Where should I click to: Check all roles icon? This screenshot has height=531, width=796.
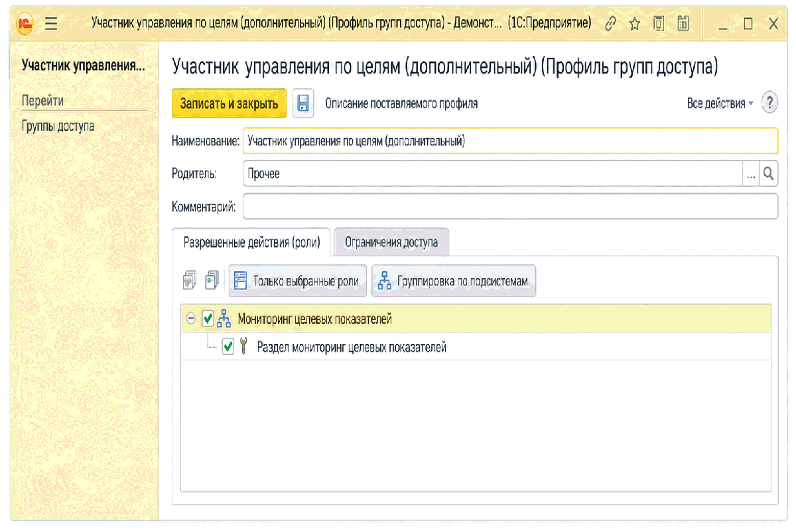pyautogui.click(x=190, y=281)
